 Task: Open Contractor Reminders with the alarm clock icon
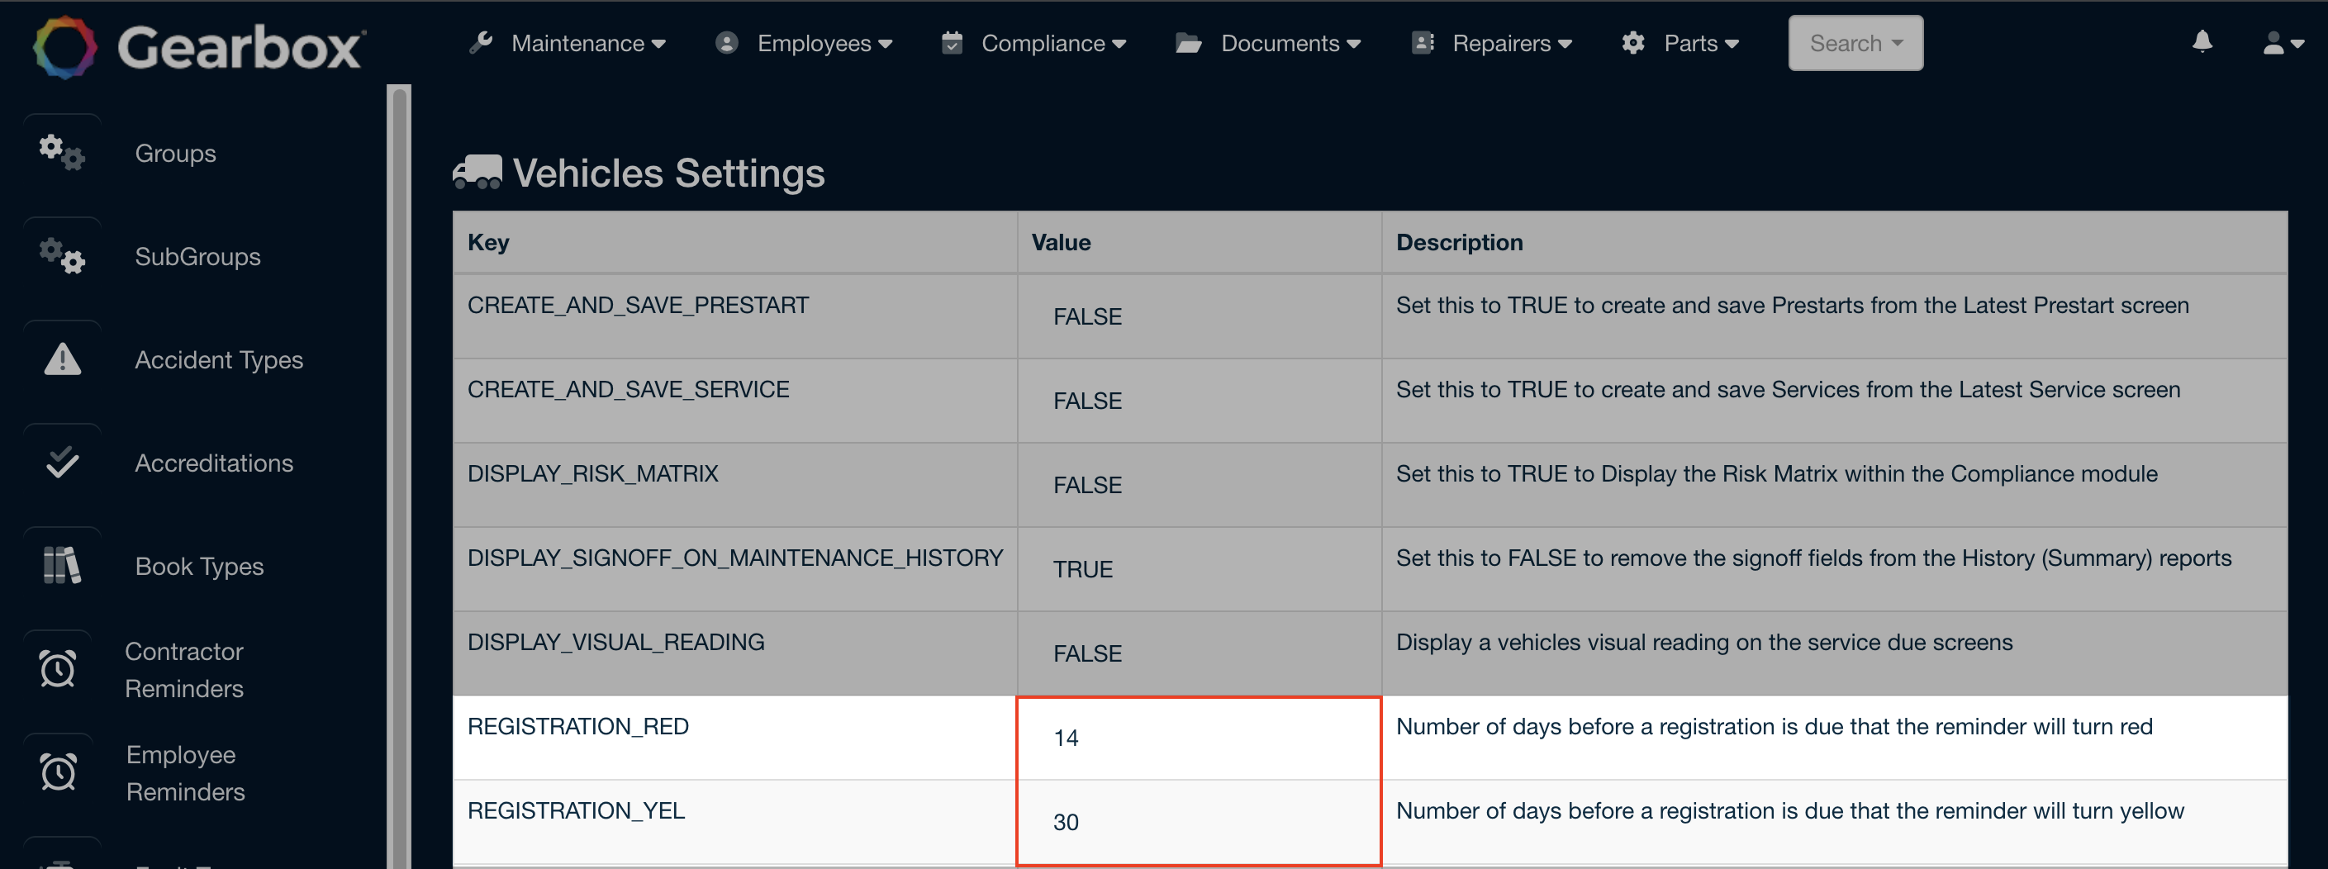[x=57, y=668]
